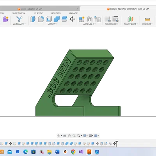Switch to the SHEET METAL tab
This screenshot has width=156, height=156.
click(19, 13)
